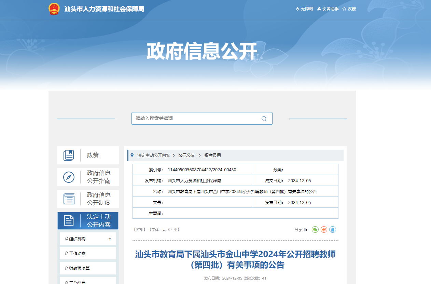This screenshot has width=431, height=284.
Task: Click the 发布日期 table value 2024-12-05
Action: tap(300, 203)
